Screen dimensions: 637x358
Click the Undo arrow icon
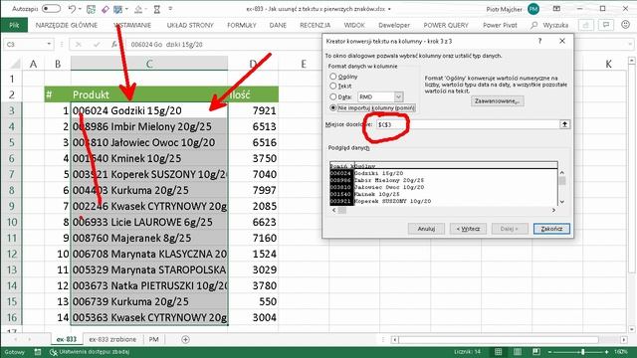pyautogui.click(x=72, y=9)
